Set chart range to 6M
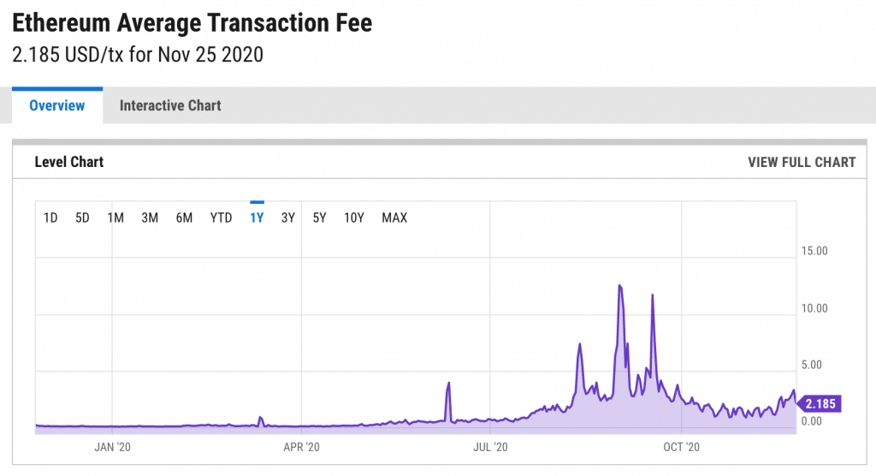The image size is (876, 476). 184,218
